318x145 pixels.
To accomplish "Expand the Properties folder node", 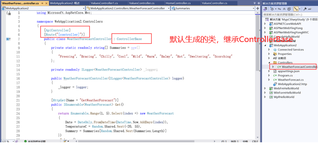I will click(269, 54).
